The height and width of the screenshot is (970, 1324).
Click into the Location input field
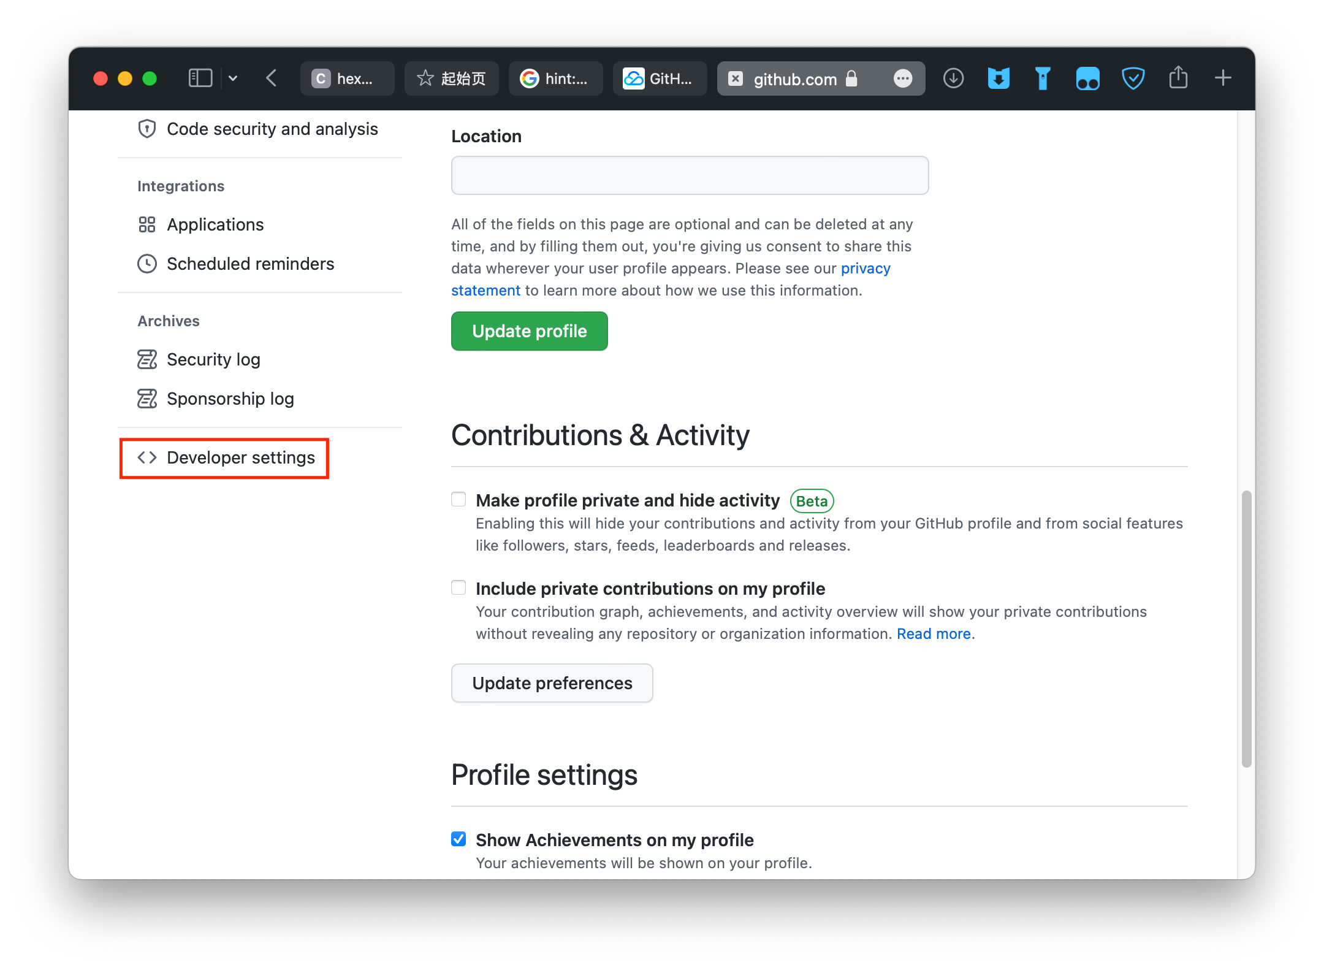[x=690, y=175]
